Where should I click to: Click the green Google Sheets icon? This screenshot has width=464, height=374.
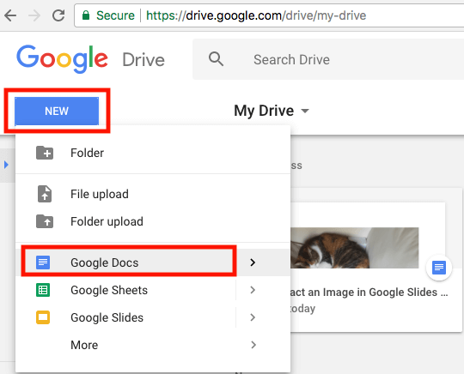(x=43, y=290)
